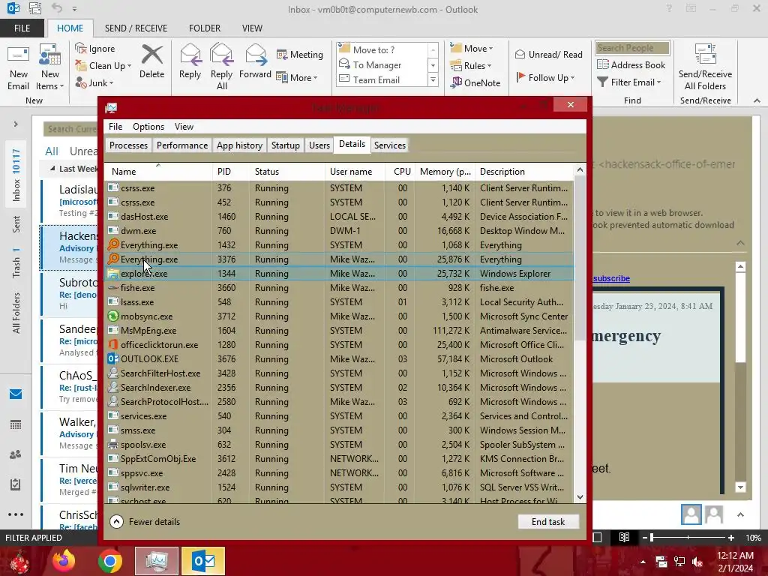Click the Outlook taskbar button
This screenshot has height=576, width=768.
tap(202, 561)
